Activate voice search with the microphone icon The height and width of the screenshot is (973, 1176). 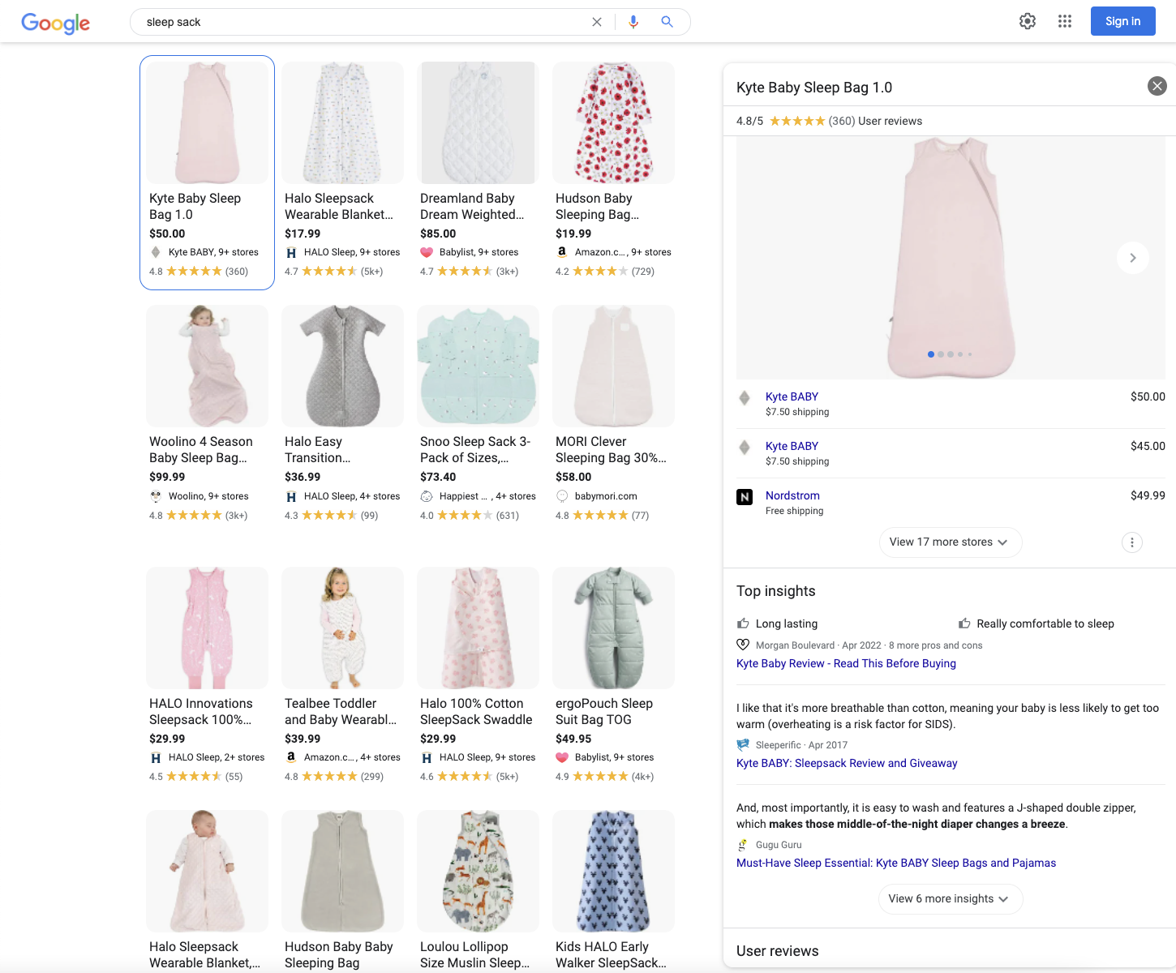click(x=633, y=22)
